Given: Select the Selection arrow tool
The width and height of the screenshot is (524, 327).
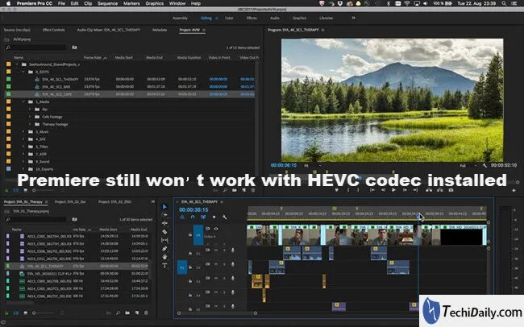Looking at the screenshot, I should click(164, 207).
